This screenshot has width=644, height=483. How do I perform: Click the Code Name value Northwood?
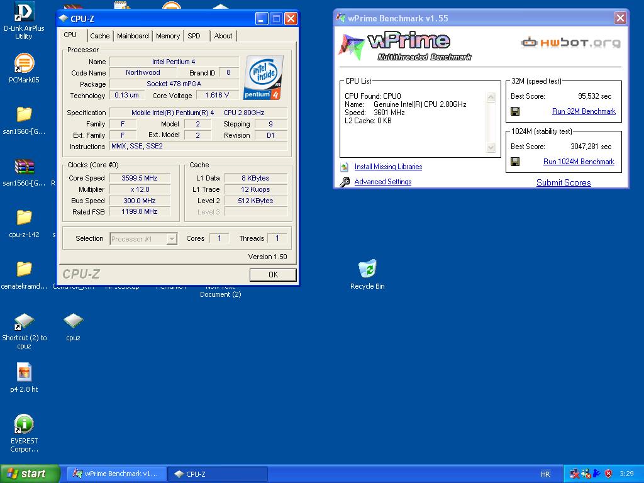pyautogui.click(x=143, y=73)
